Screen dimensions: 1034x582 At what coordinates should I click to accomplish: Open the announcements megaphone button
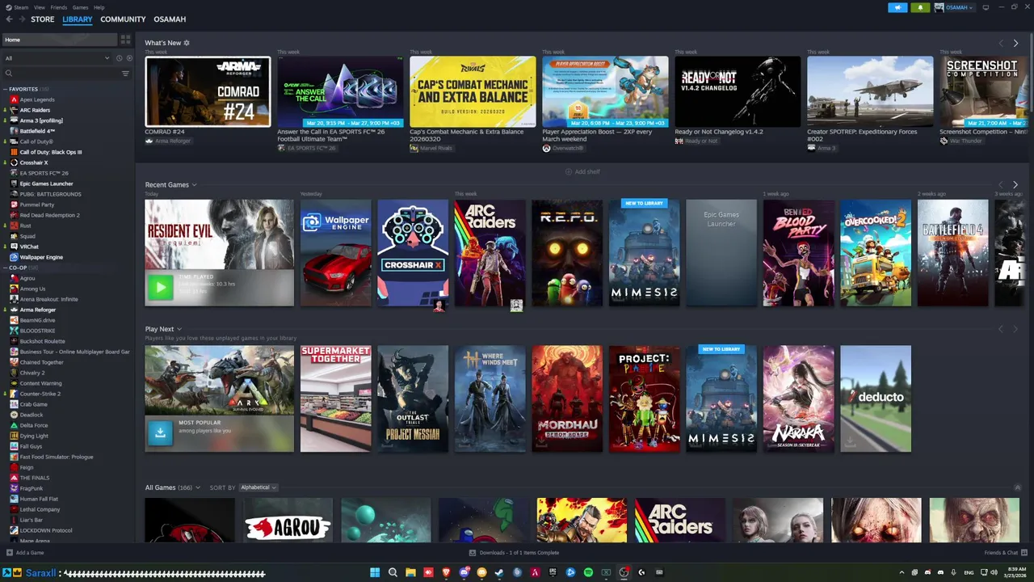tap(897, 7)
